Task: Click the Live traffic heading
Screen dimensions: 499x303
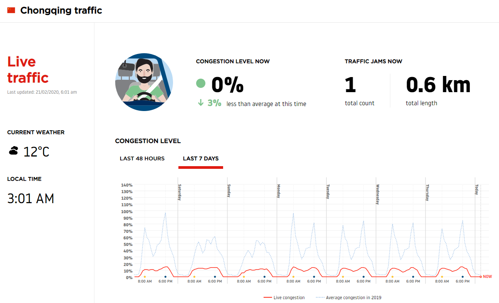Action: tap(28, 69)
